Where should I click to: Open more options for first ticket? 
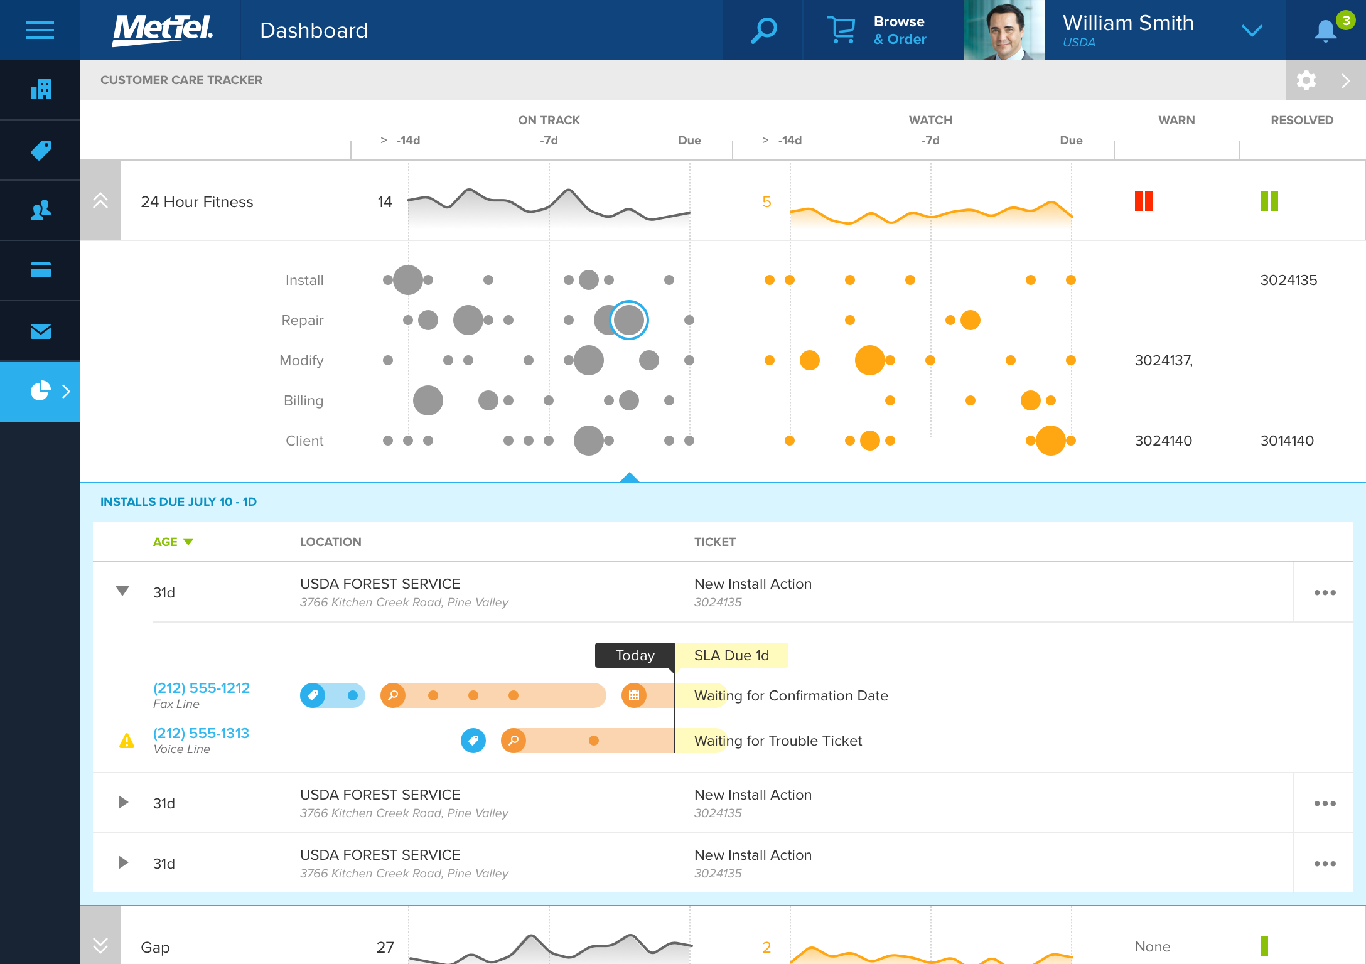click(x=1325, y=592)
